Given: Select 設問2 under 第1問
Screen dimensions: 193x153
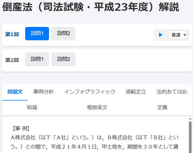Looking at the screenshot, I should click(63, 34).
